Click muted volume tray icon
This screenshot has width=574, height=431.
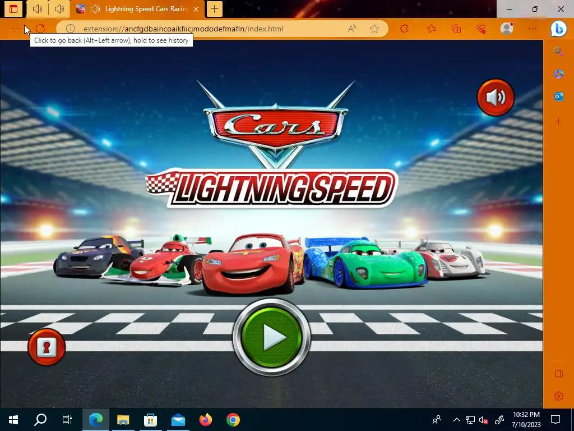pos(484,420)
